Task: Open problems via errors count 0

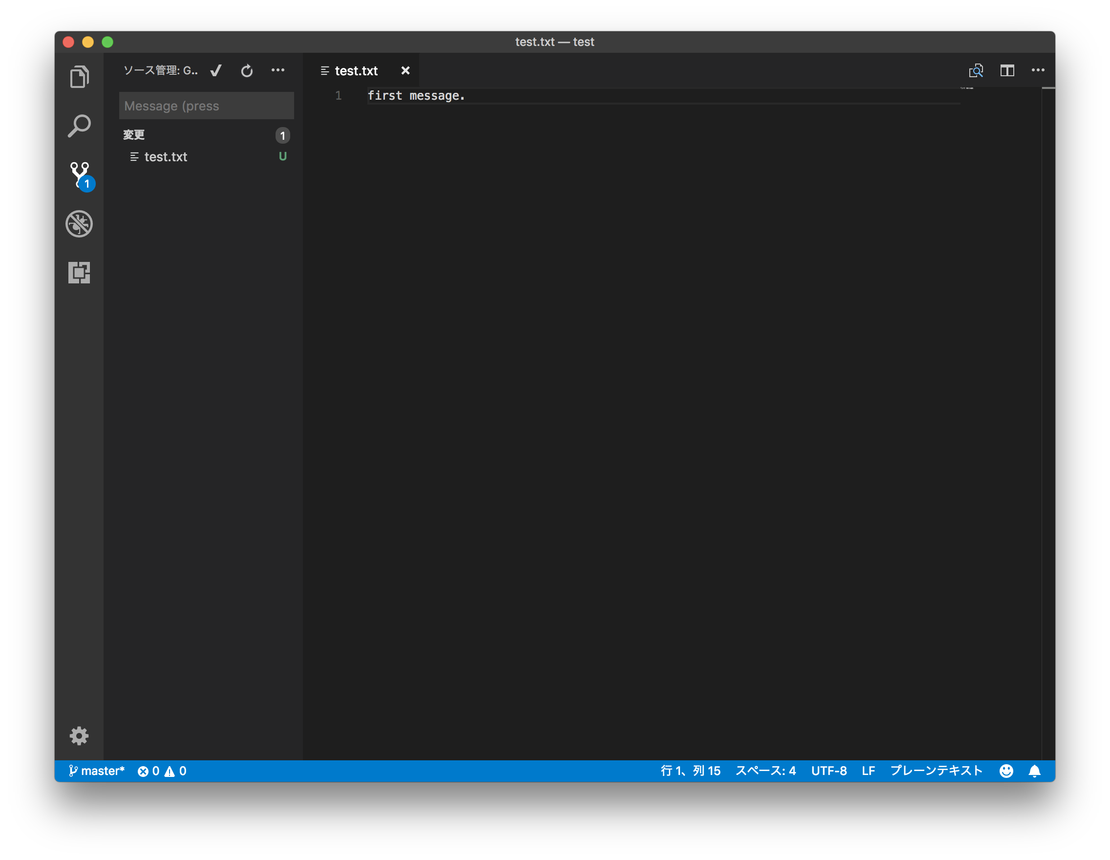Action: (149, 771)
